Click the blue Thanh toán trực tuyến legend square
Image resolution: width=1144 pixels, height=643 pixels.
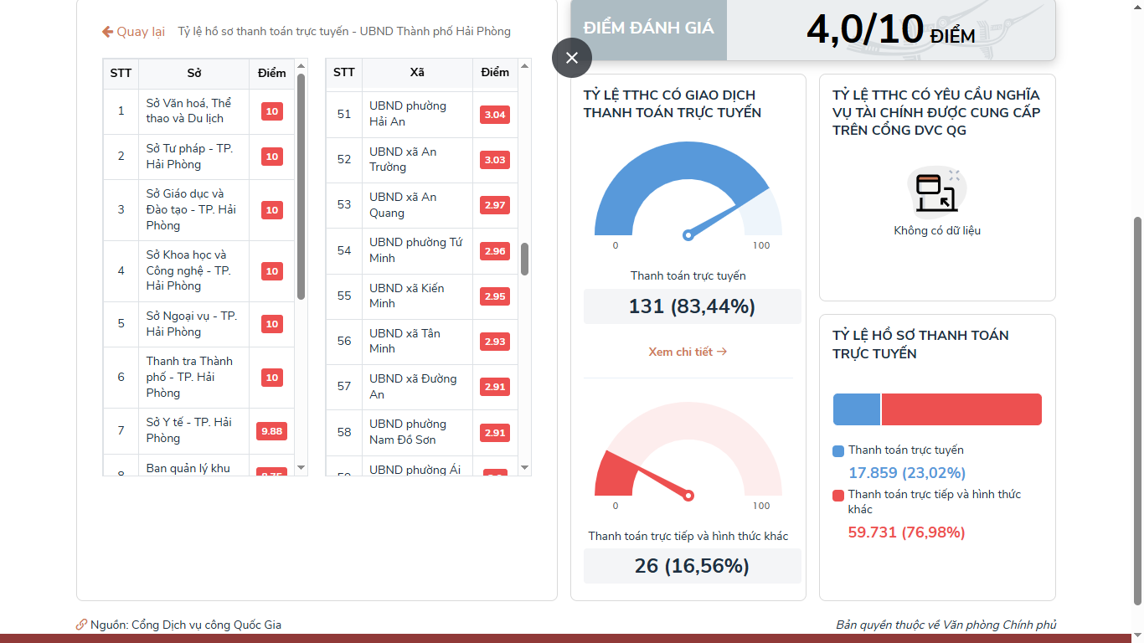point(838,451)
